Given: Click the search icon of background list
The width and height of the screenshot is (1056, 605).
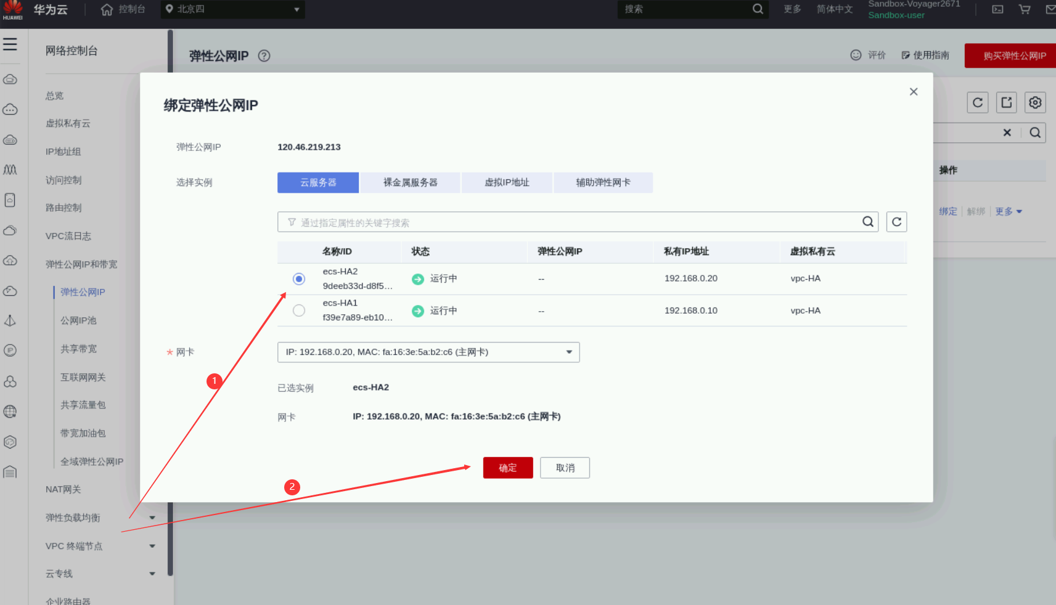Looking at the screenshot, I should [1035, 132].
